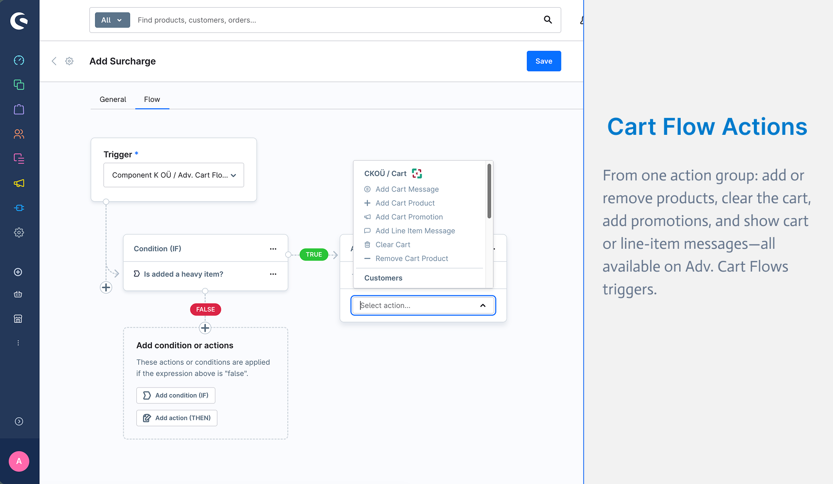Open the All search filter dropdown

tap(113, 20)
